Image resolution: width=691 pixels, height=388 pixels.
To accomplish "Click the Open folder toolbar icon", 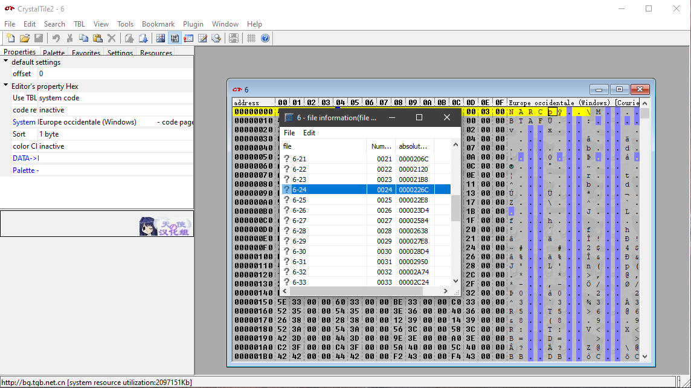I will [x=25, y=38].
